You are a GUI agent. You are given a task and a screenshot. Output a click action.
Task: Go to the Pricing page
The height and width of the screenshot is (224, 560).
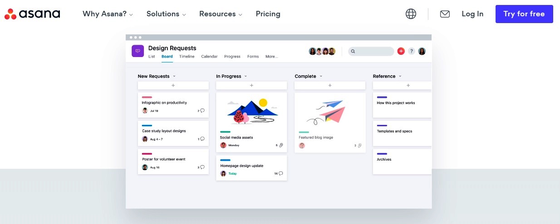pyautogui.click(x=268, y=14)
